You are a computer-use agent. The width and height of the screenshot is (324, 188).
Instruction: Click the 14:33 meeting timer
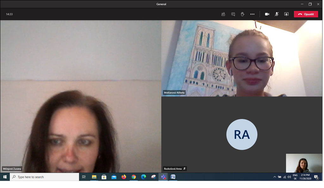(9, 14)
